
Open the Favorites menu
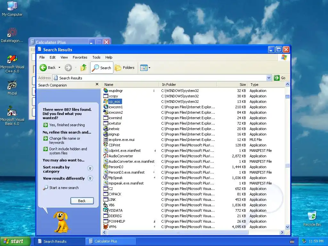[x=80, y=57]
